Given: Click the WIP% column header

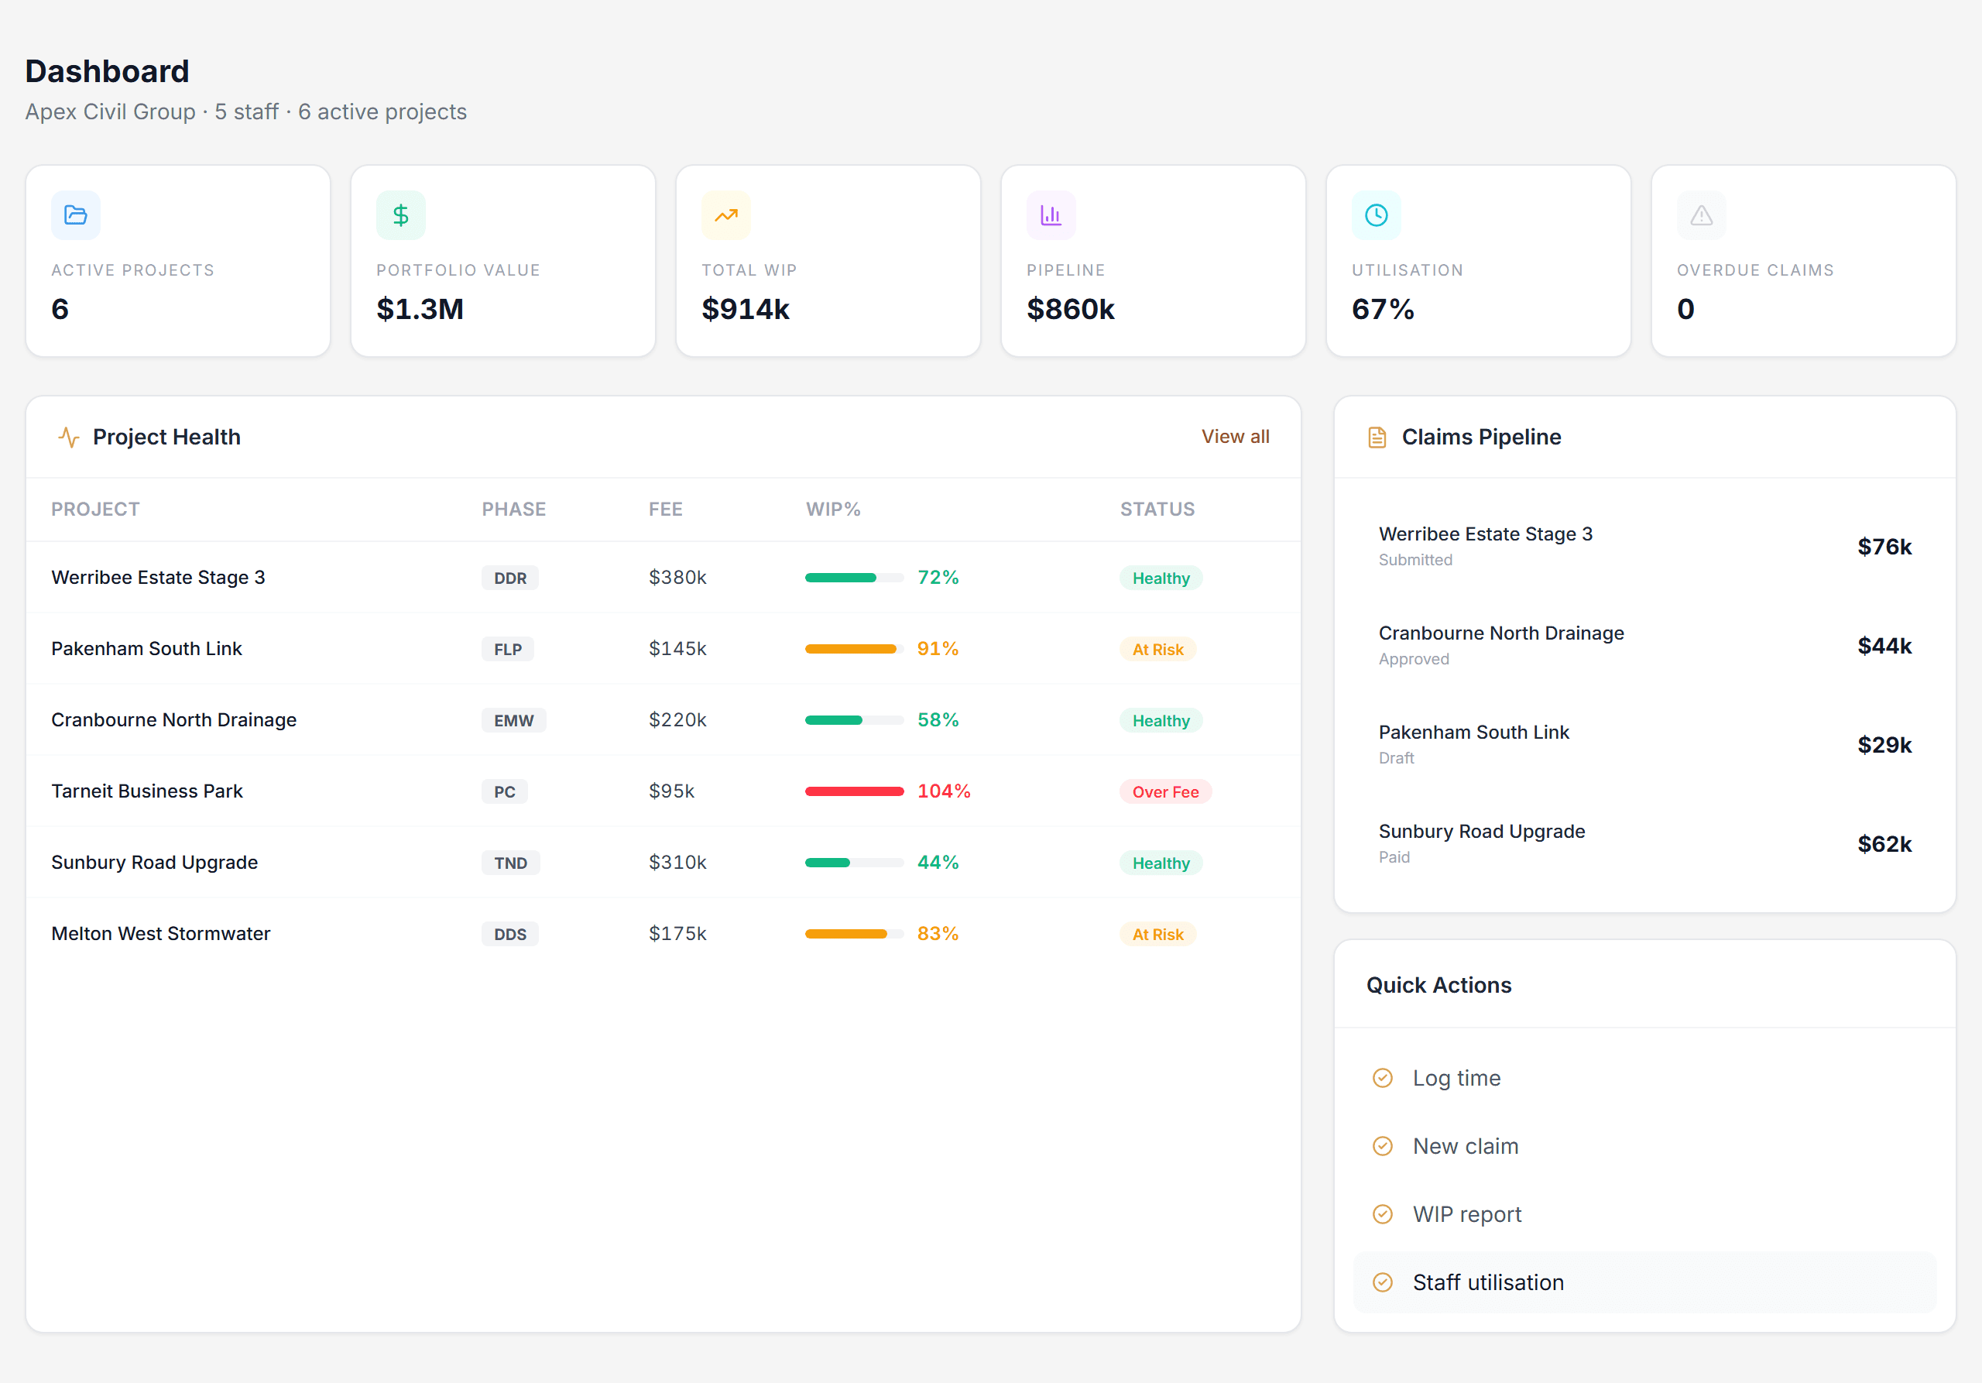Looking at the screenshot, I should coord(833,510).
